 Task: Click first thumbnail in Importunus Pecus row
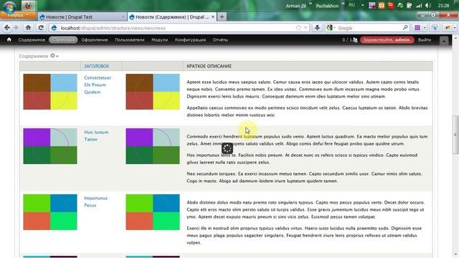point(50,212)
